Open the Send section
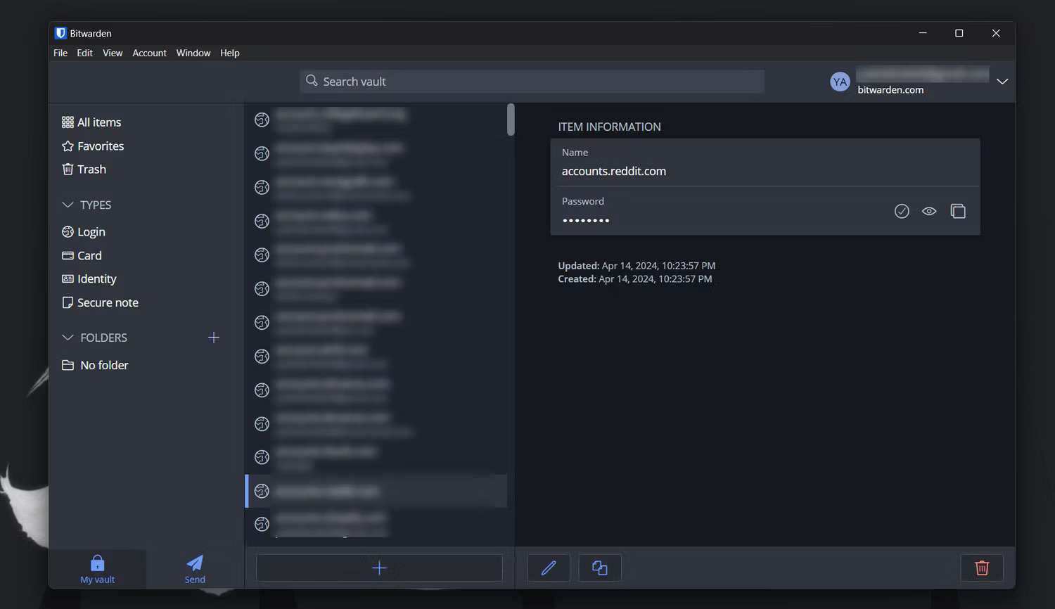This screenshot has width=1055, height=609. 195,568
